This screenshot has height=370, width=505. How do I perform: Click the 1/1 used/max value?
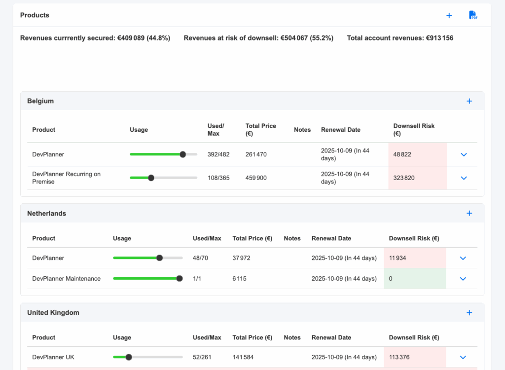(197, 278)
